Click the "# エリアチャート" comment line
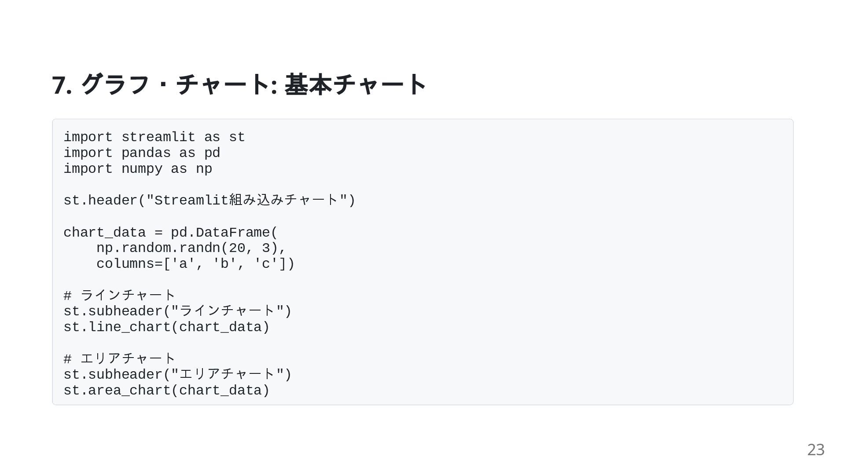The image size is (845, 475). click(x=119, y=359)
